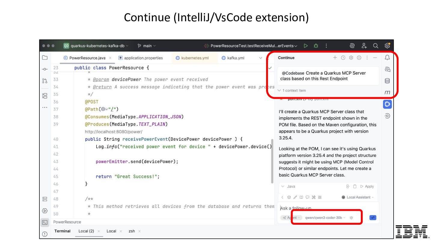
Task: Open Continue panel settings gear icon
Action: pyautogui.click(x=351, y=58)
